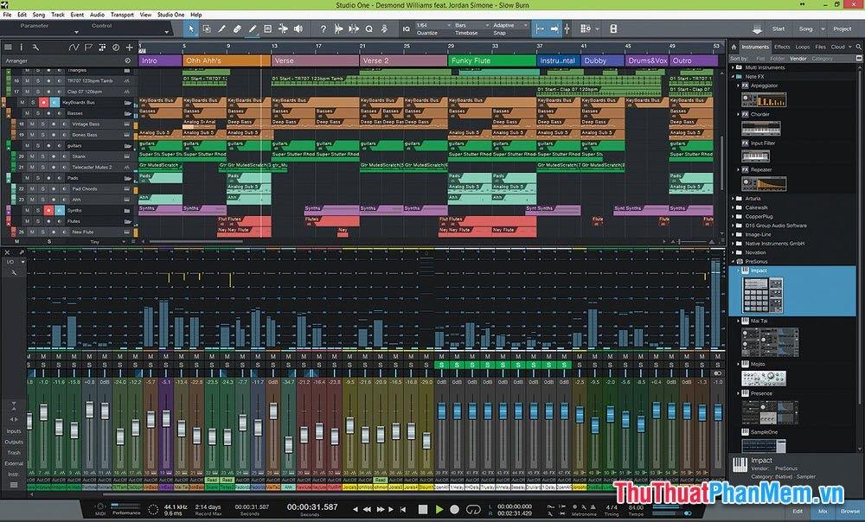865x522 pixels.
Task: Expand the Multi Instruments folder
Action: pyautogui.click(x=733, y=67)
